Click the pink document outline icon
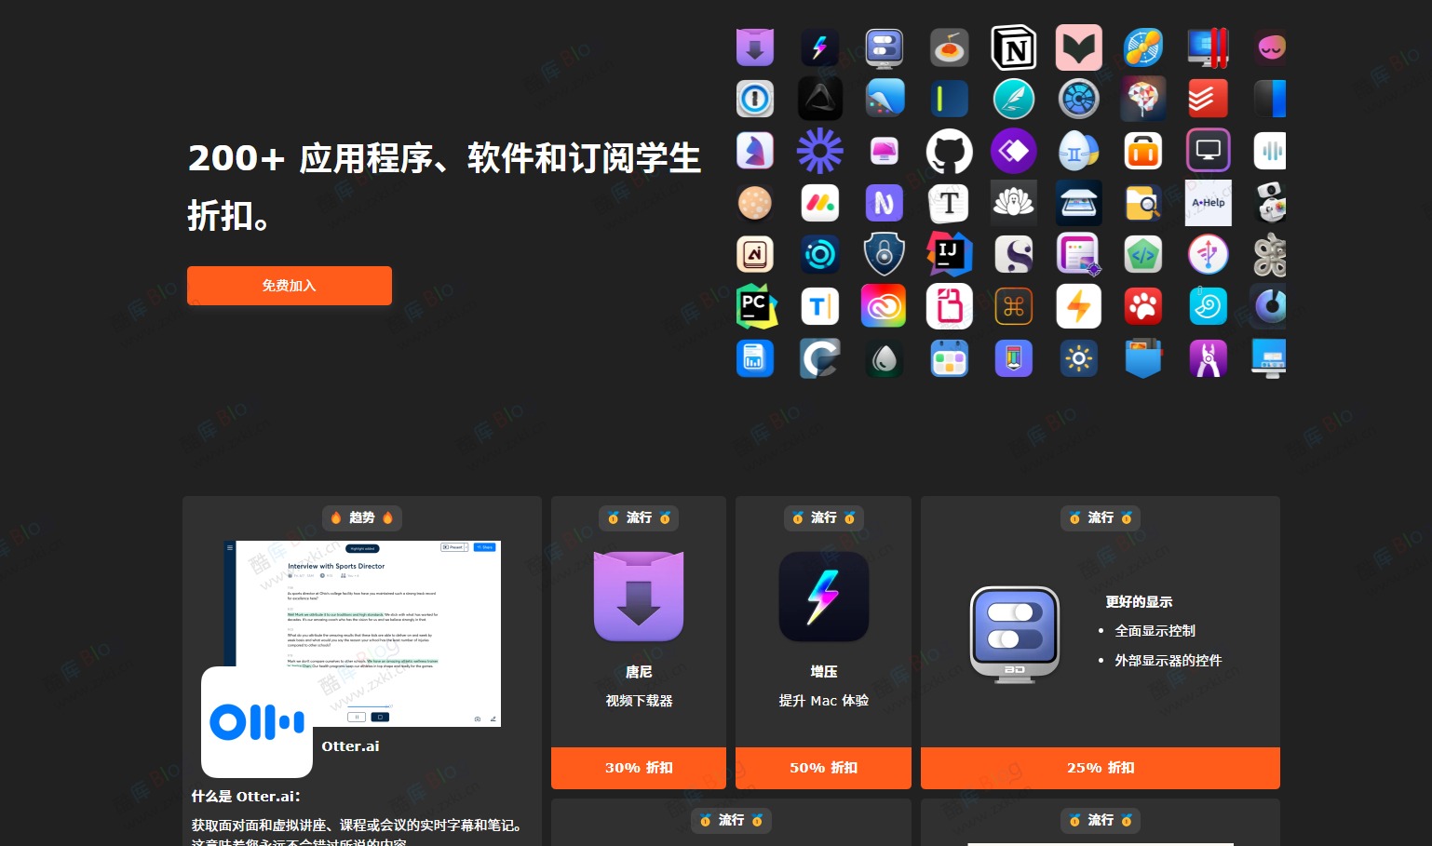Image resolution: width=1432 pixels, height=846 pixels. (x=949, y=306)
